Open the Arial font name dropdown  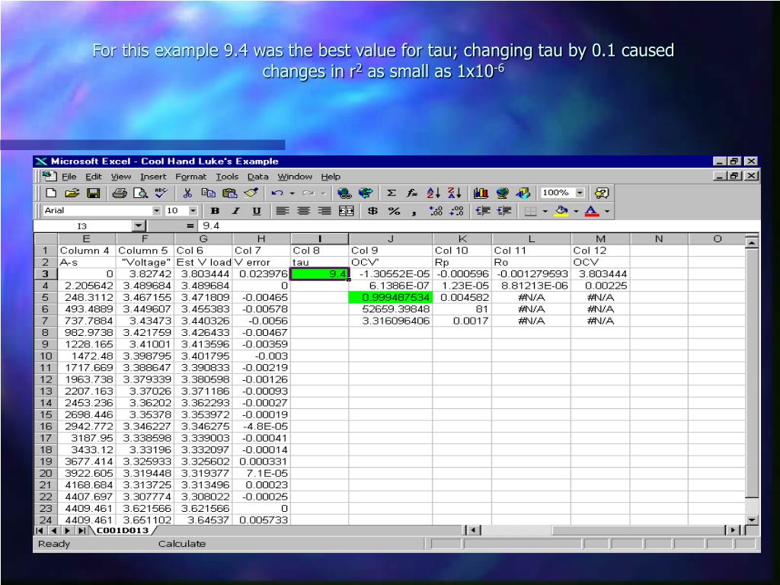pos(157,211)
